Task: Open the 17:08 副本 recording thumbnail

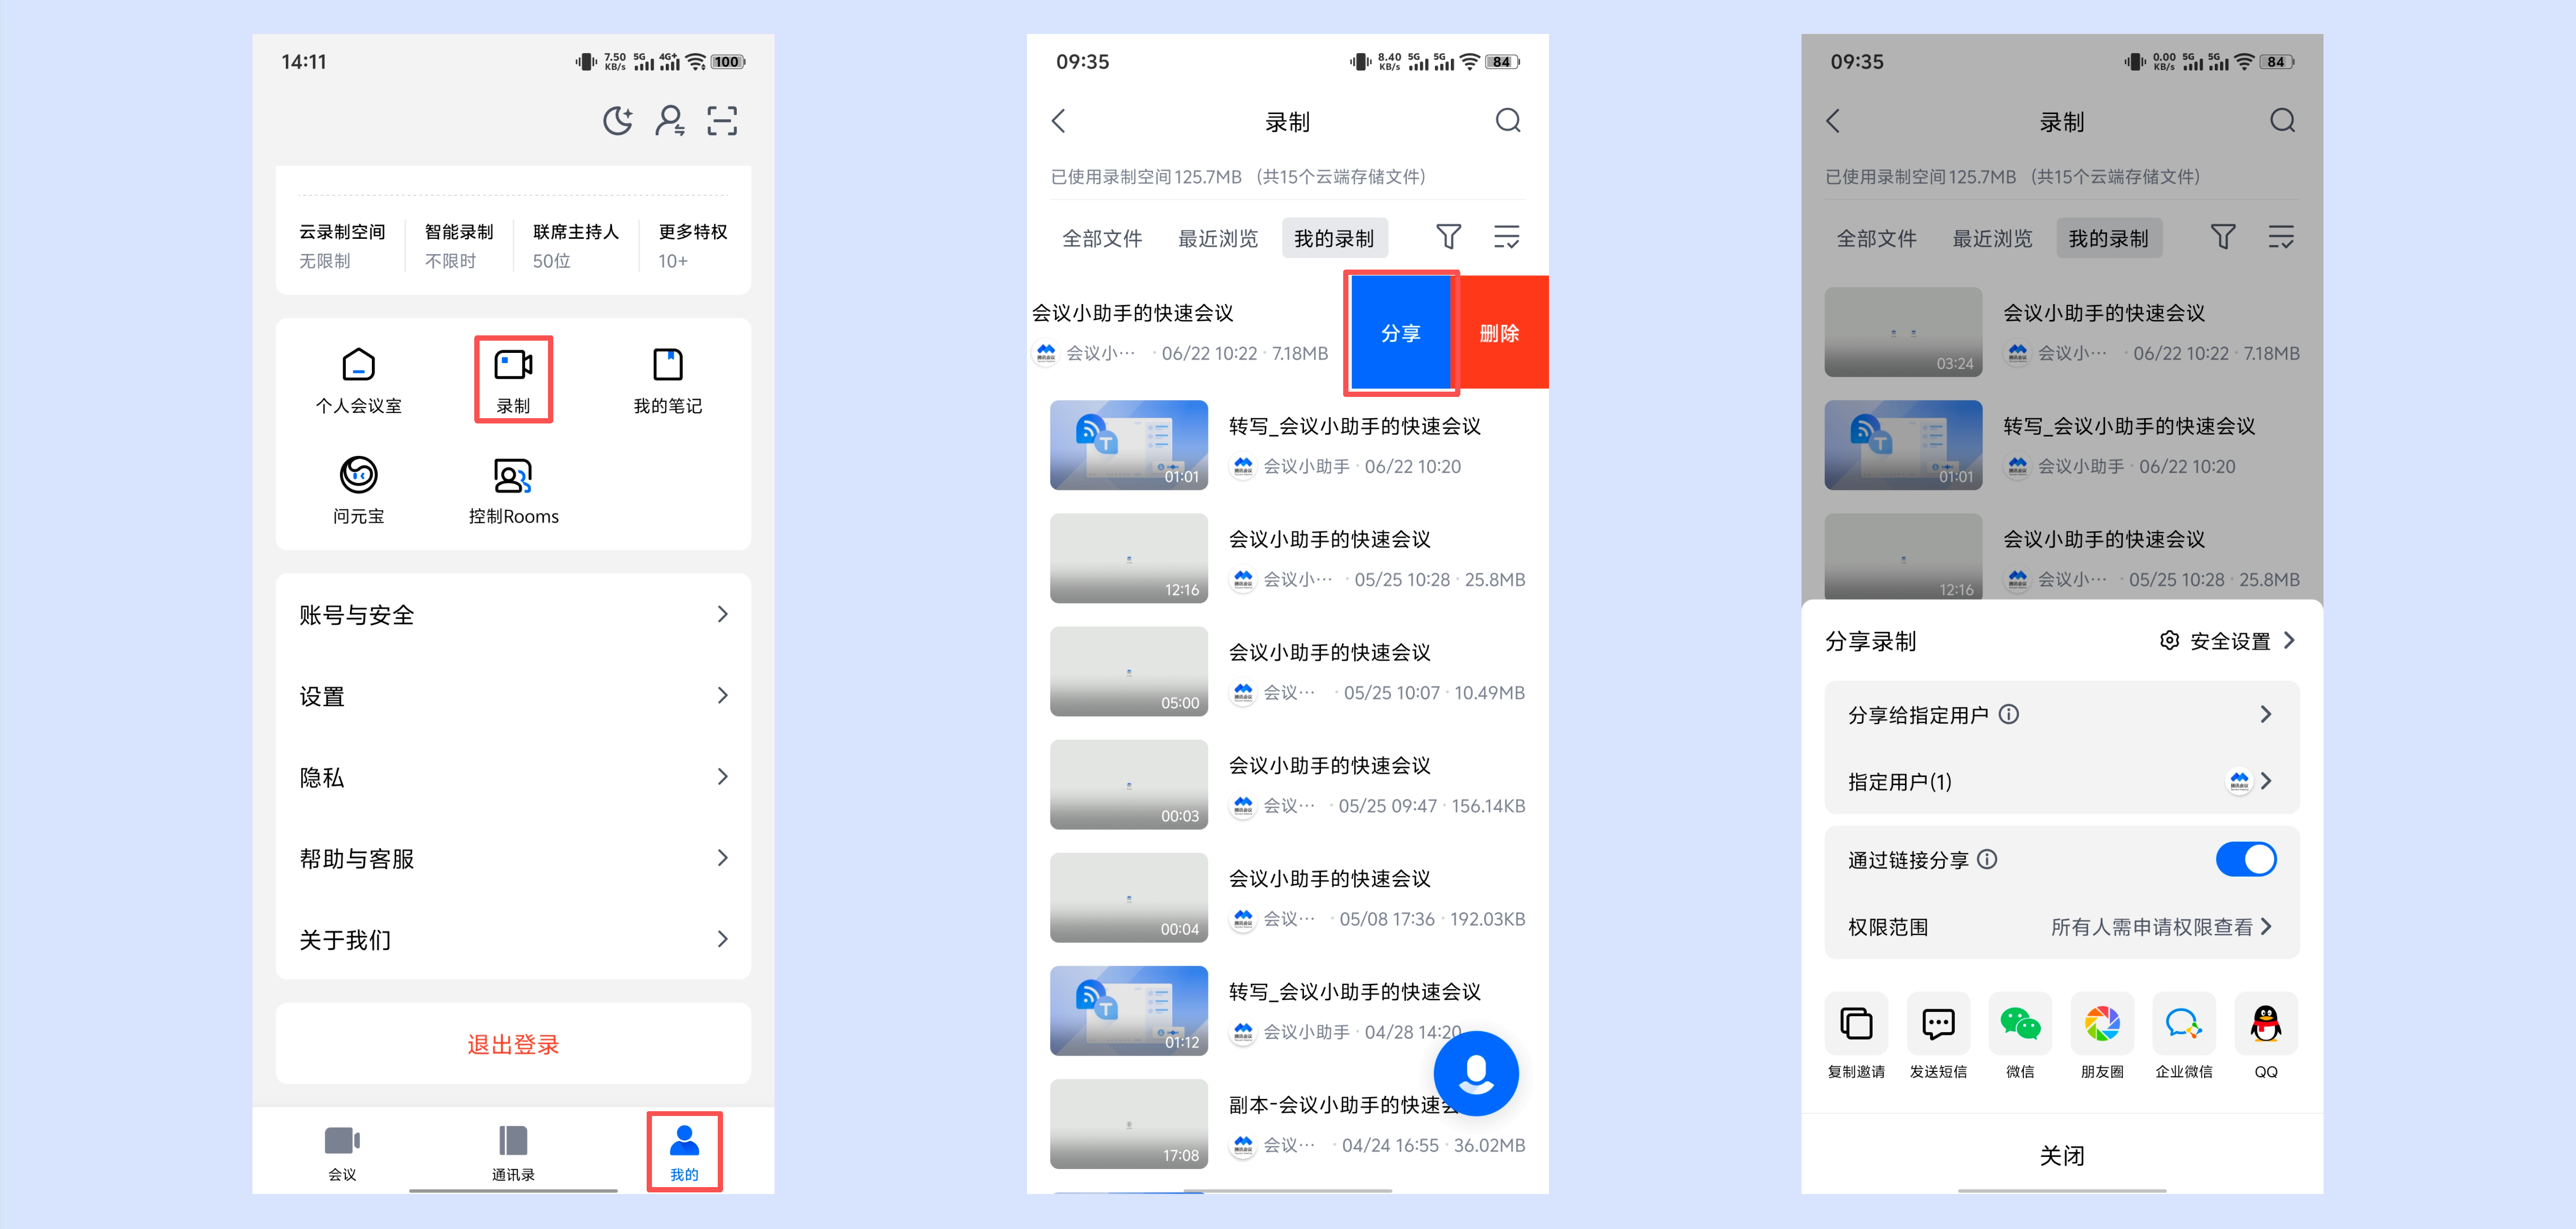Action: pos(1128,1124)
